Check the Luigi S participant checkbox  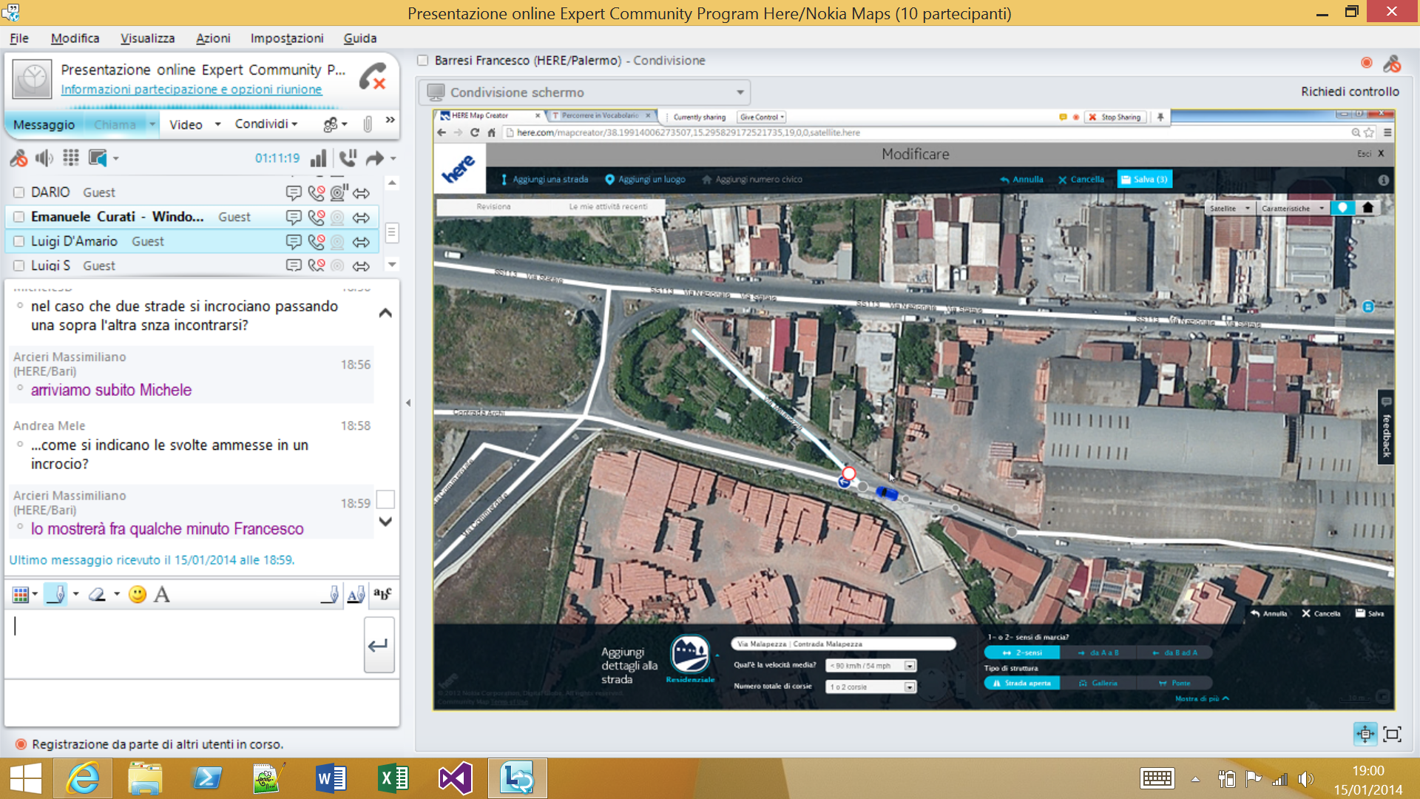click(x=19, y=266)
